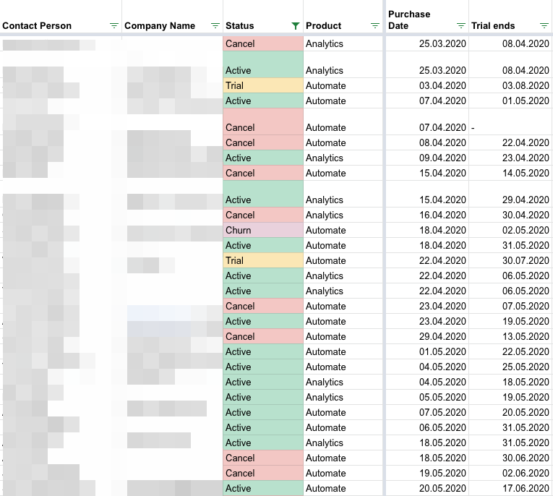Select the Company Name header text
Image resolution: width=553 pixels, height=496 pixels.
coord(160,26)
